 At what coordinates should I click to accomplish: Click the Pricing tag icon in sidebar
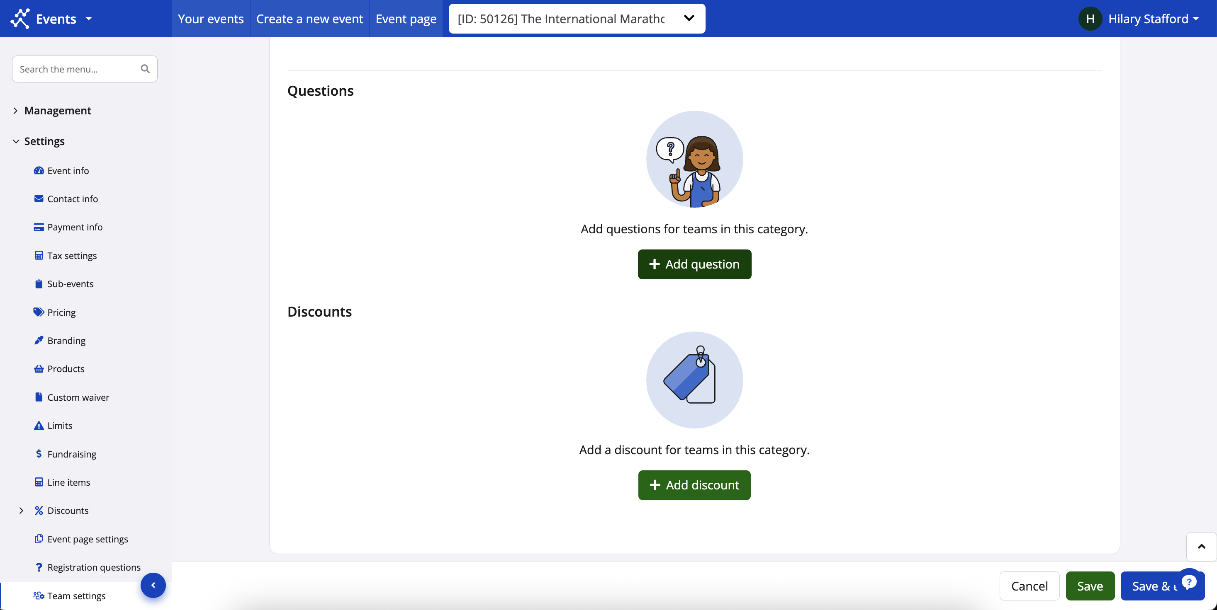pyautogui.click(x=39, y=312)
